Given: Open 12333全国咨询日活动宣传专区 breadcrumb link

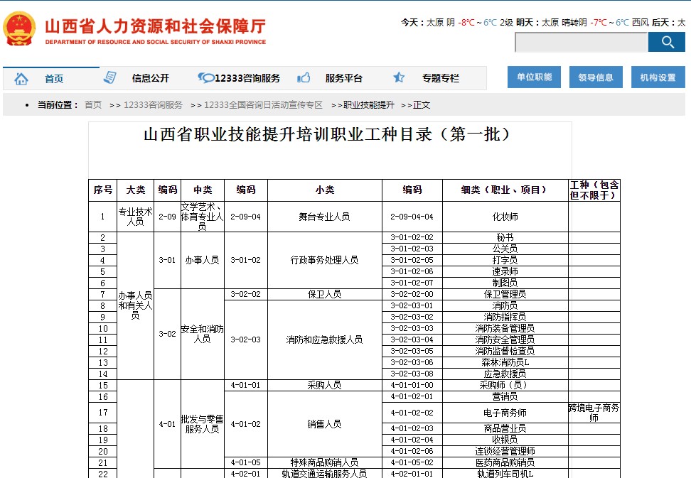Looking at the screenshot, I should click(263, 105).
